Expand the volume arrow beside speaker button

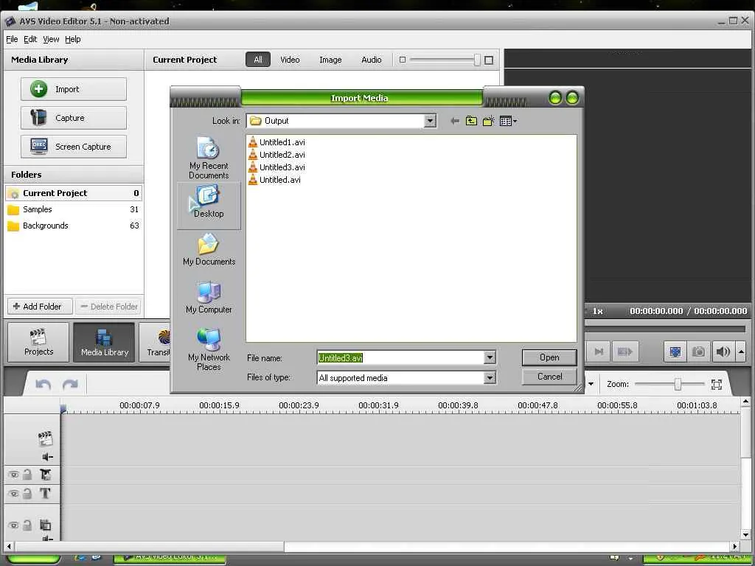pos(742,352)
